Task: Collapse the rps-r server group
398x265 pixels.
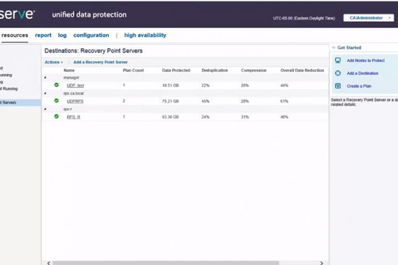Action: (45, 109)
